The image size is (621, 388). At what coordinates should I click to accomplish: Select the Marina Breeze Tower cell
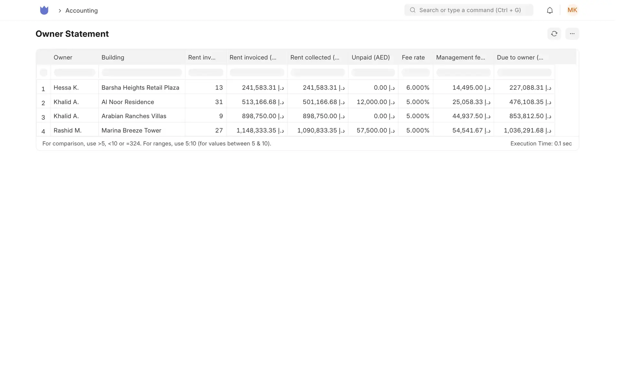pyautogui.click(x=142, y=130)
